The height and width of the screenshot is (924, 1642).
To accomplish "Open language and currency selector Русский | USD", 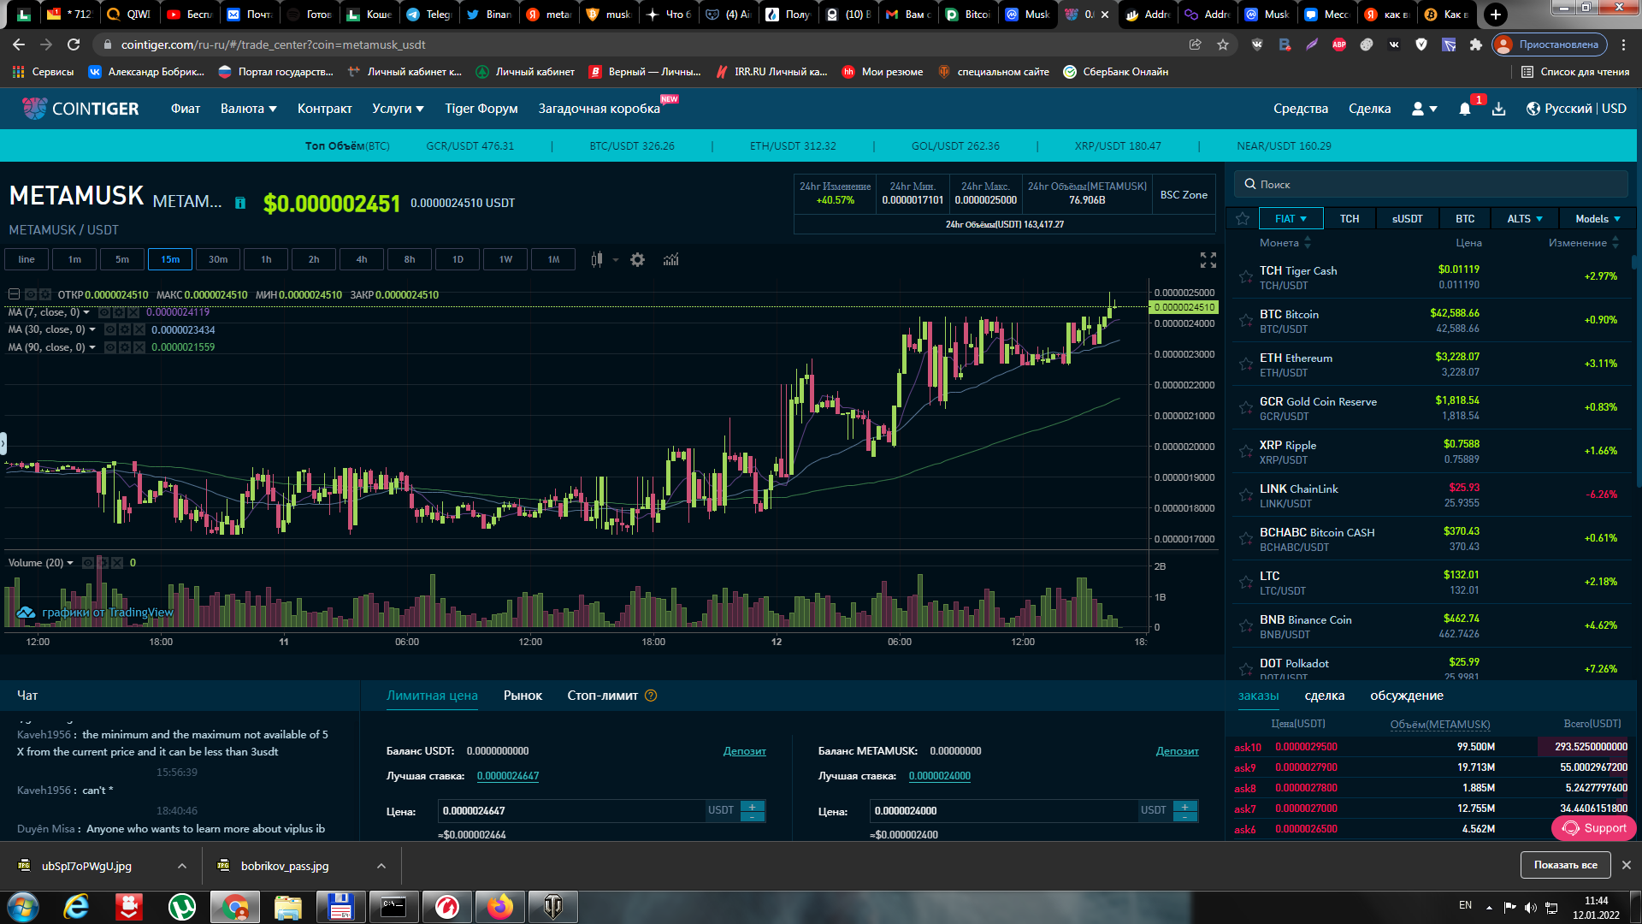I will coord(1576,109).
